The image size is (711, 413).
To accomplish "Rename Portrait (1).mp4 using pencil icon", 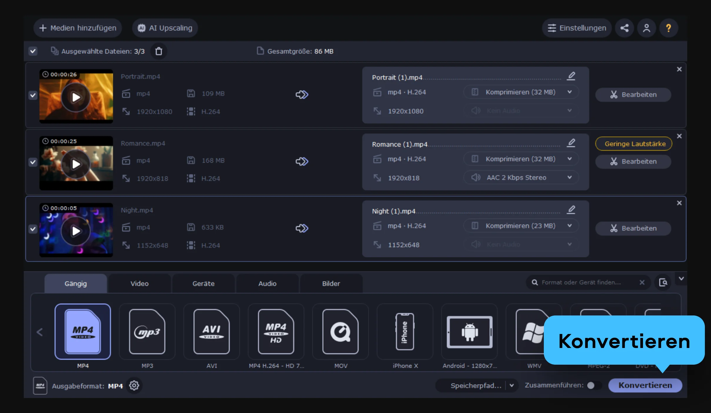I will (x=571, y=76).
